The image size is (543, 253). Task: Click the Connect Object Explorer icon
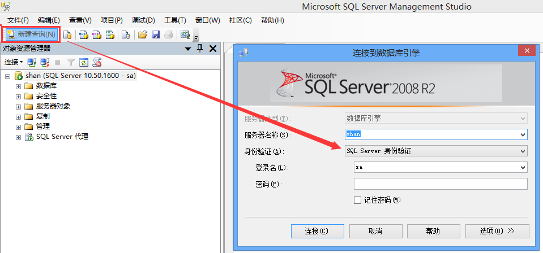(32, 62)
